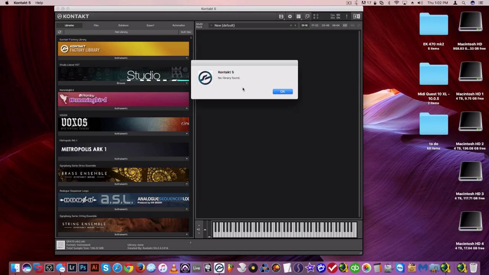Expand Instruments under Brass Ensemble library
Image resolution: width=489 pixels, height=275 pixels.
(x=123, y=184)
